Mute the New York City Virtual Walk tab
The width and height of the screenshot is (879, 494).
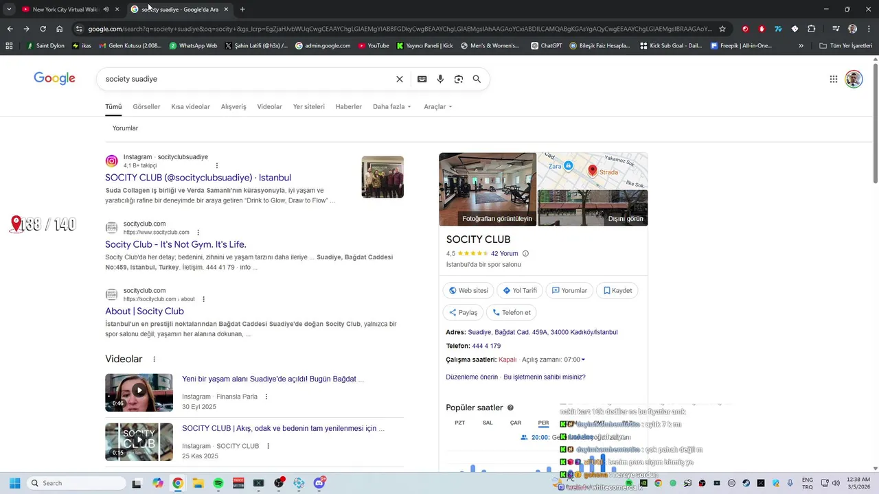(x=106, y=10)
